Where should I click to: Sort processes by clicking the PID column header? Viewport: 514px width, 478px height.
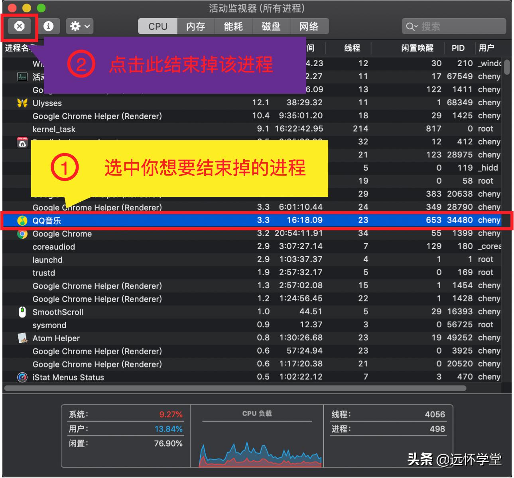point(458,48)
